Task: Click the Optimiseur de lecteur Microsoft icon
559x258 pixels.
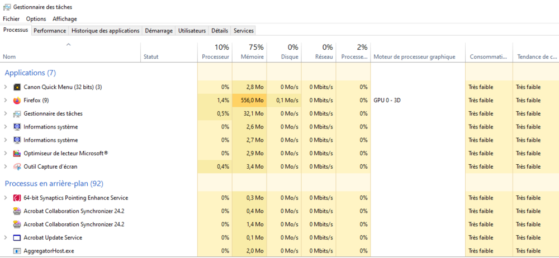Action: (17, 154)
